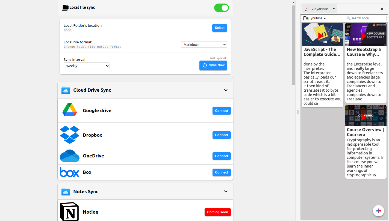Click the Dropbox logo icon
The width and height of the screenshot is (389, 221).
69,135
